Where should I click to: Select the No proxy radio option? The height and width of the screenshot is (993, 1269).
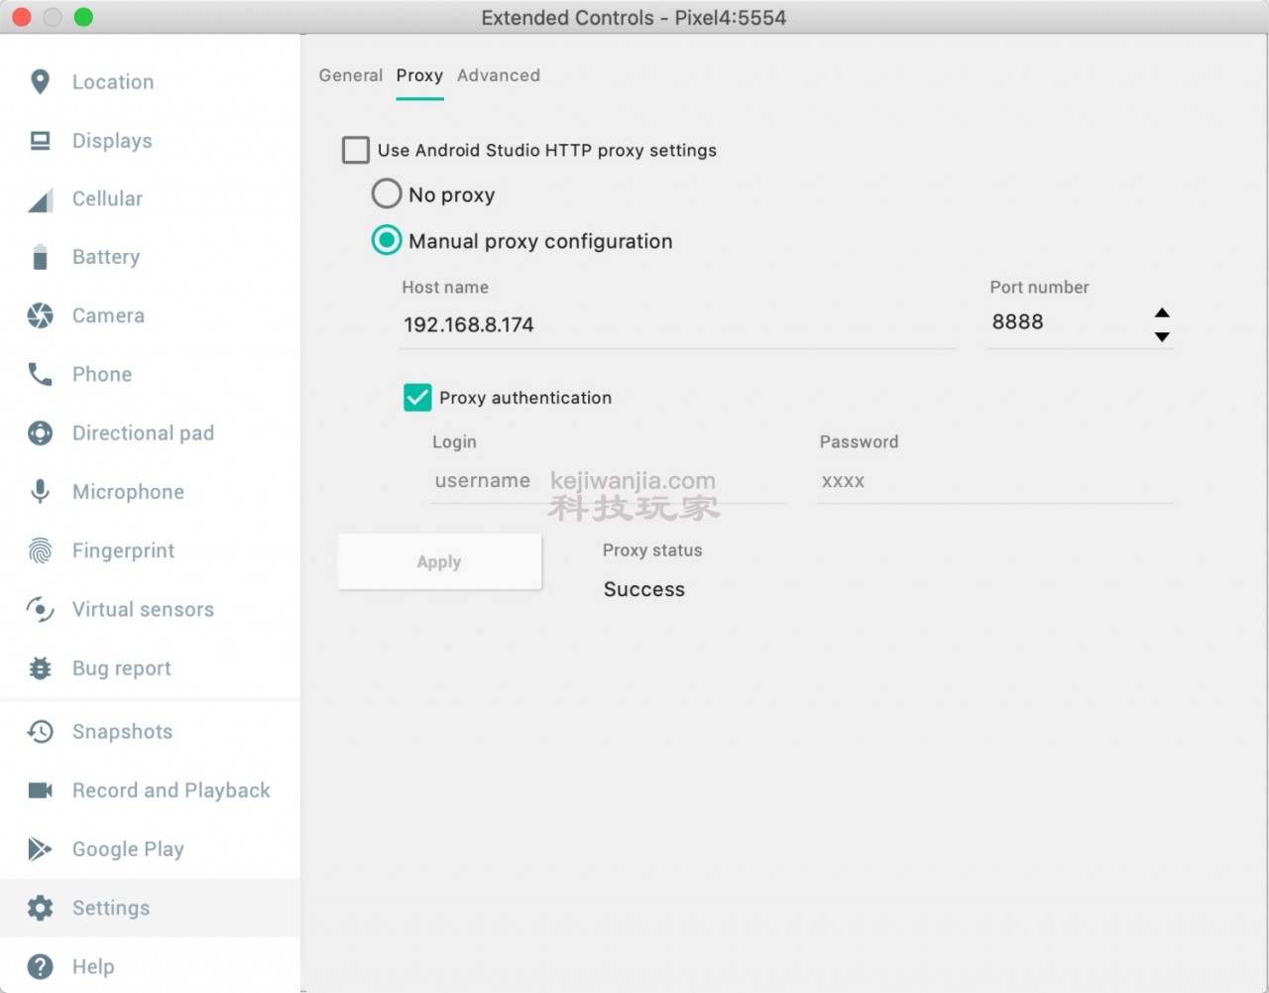(387, 193)
